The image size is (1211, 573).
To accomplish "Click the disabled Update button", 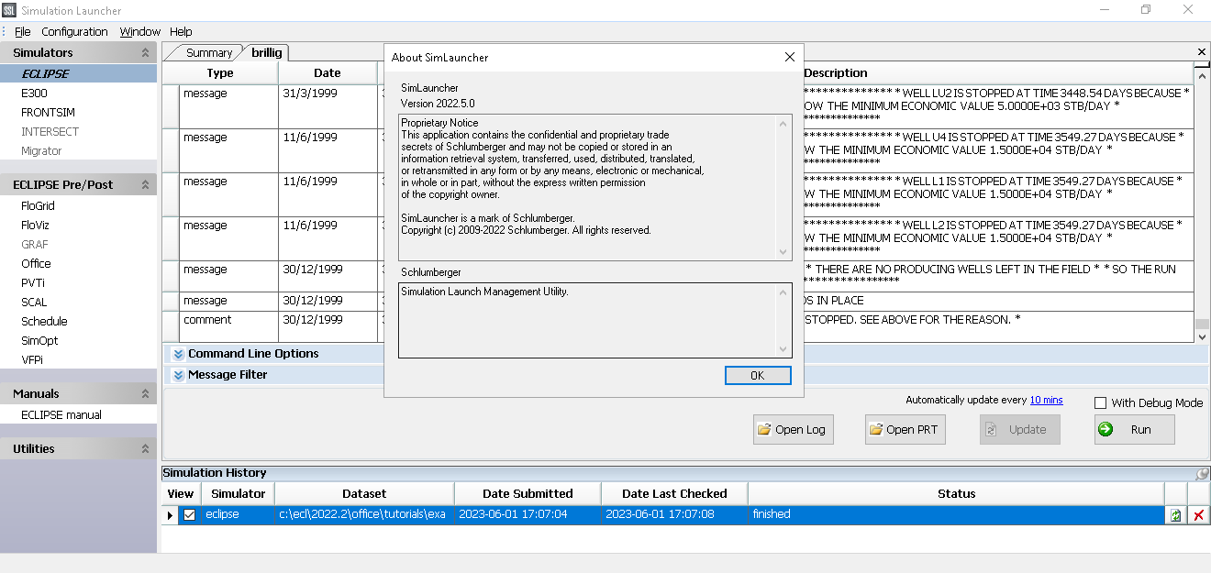I will pos(1019,429).
